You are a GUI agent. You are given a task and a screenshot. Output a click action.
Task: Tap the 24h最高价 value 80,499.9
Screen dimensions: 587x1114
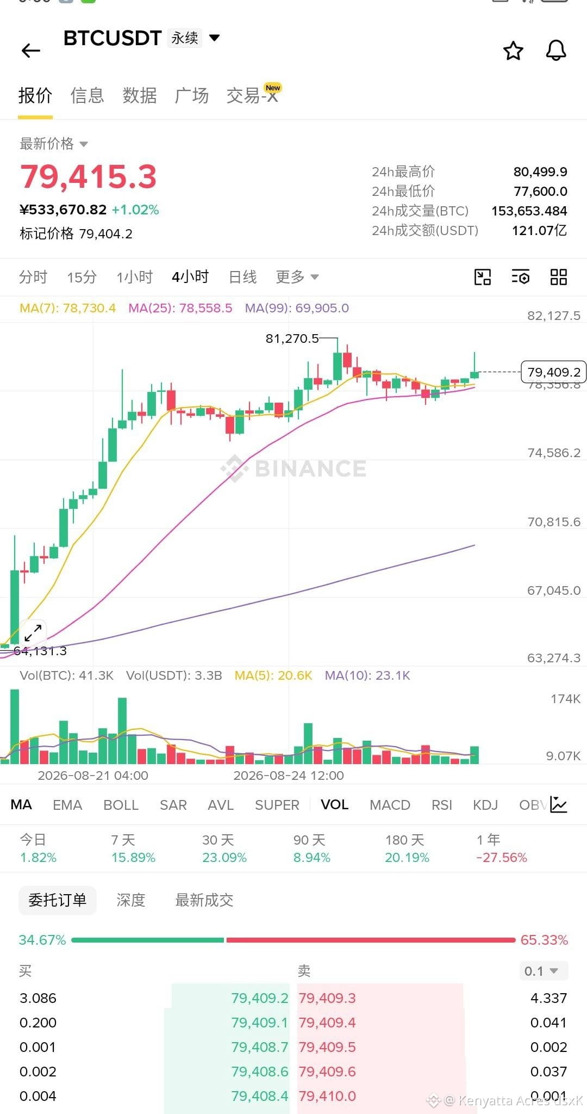(540, 172)
